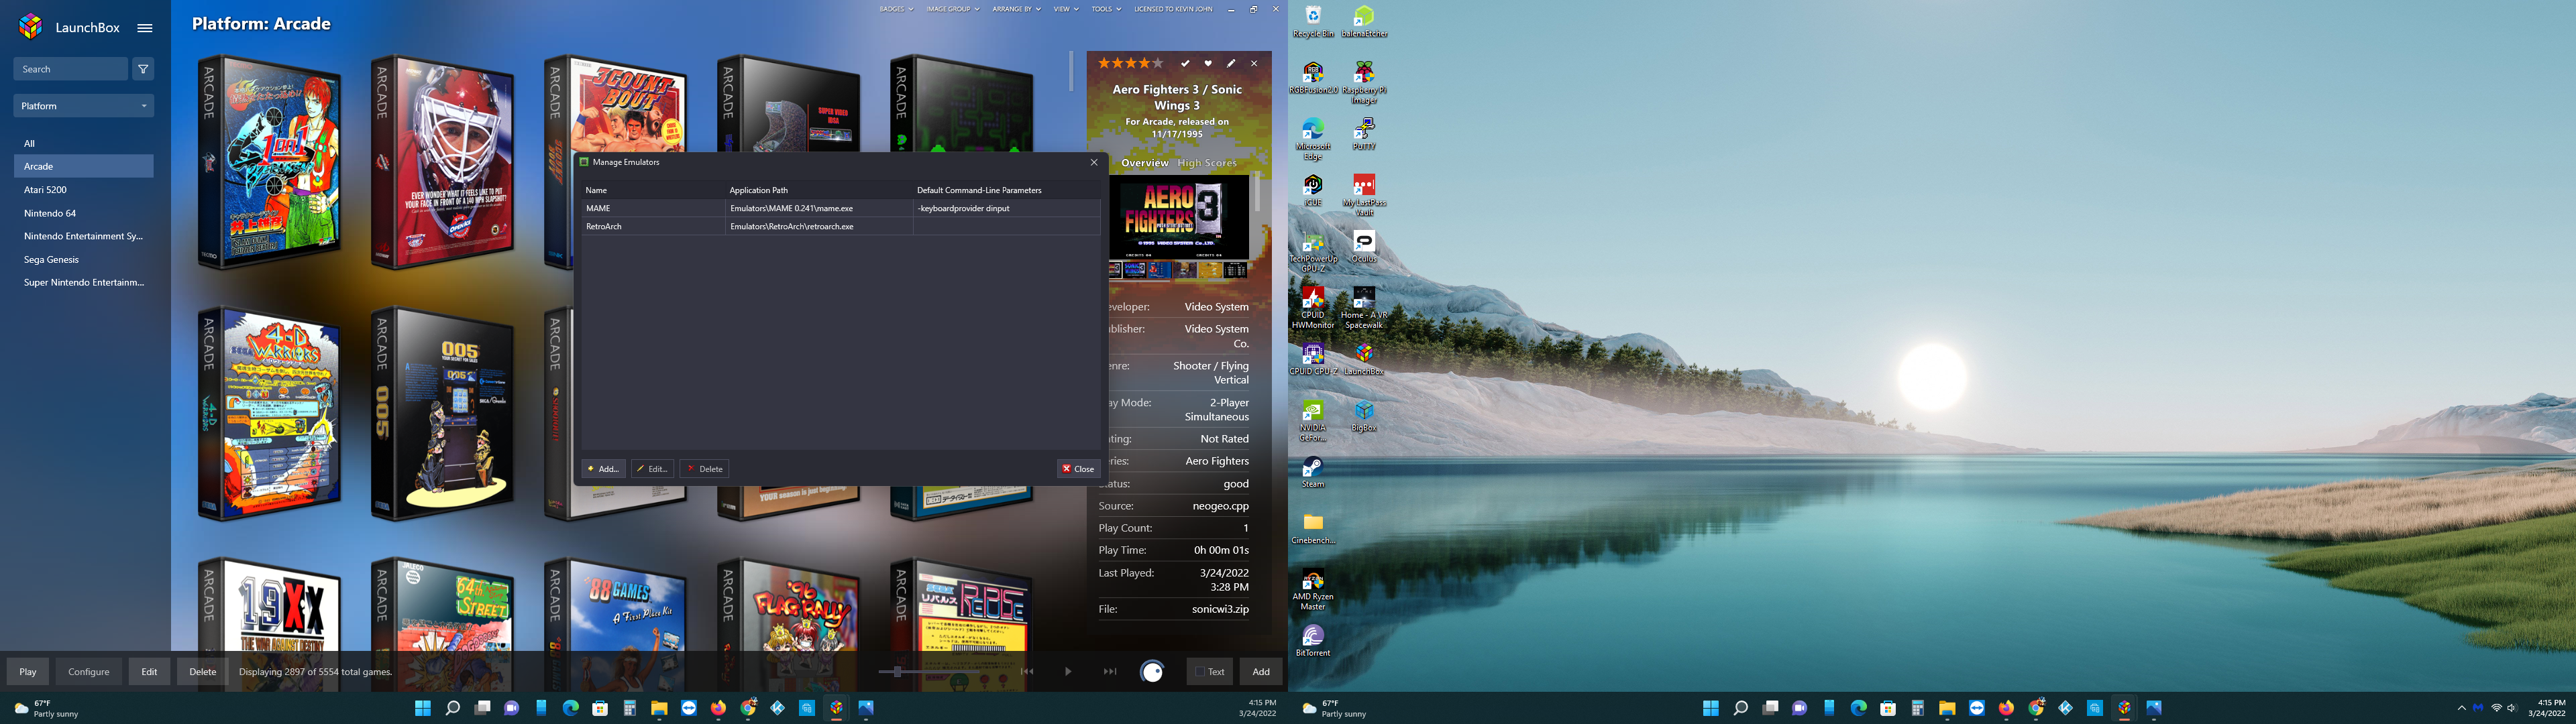This screenshot has height=724, width=2576.
Task: Select the RetroArch emulator row
Action: tap(841, 226)
